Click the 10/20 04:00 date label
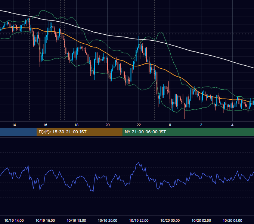254x224 pixels. (232, 220)
